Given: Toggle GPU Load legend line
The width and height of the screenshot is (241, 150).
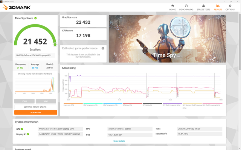Looking at the screenshot, I should (x=133, y=104).
